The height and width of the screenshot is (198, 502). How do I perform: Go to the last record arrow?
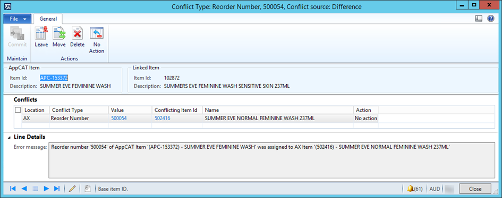tap(57, 189)
